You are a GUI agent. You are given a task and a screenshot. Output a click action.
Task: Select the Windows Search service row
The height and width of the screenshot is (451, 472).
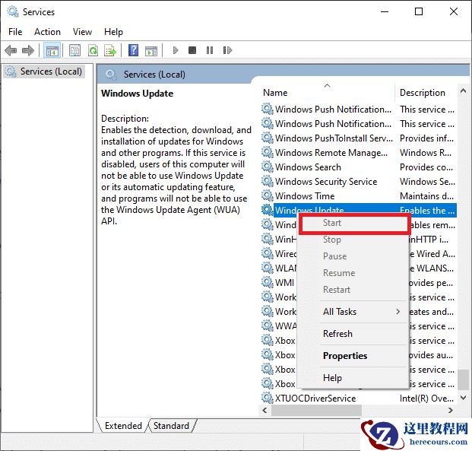[308, 167]
